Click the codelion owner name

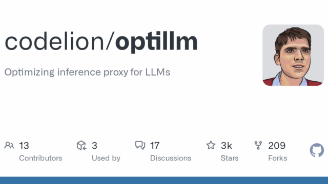pos(54,41)
